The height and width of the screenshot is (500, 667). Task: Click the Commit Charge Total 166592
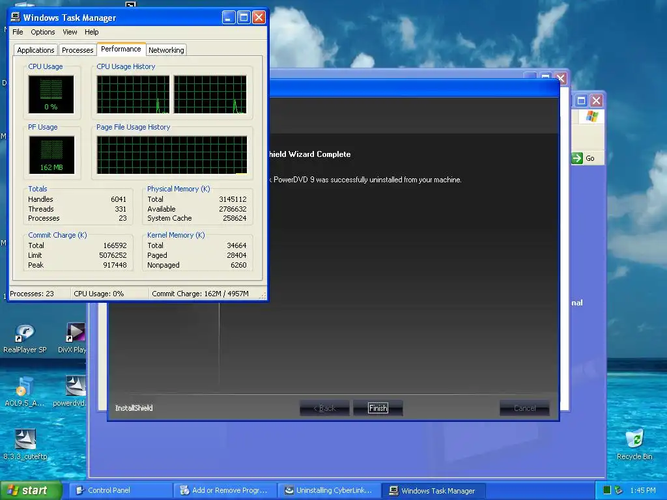115,245
